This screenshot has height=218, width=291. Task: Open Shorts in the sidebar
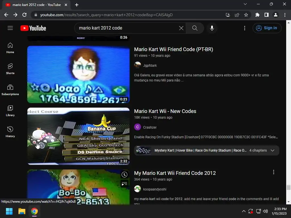click(10, 69)
